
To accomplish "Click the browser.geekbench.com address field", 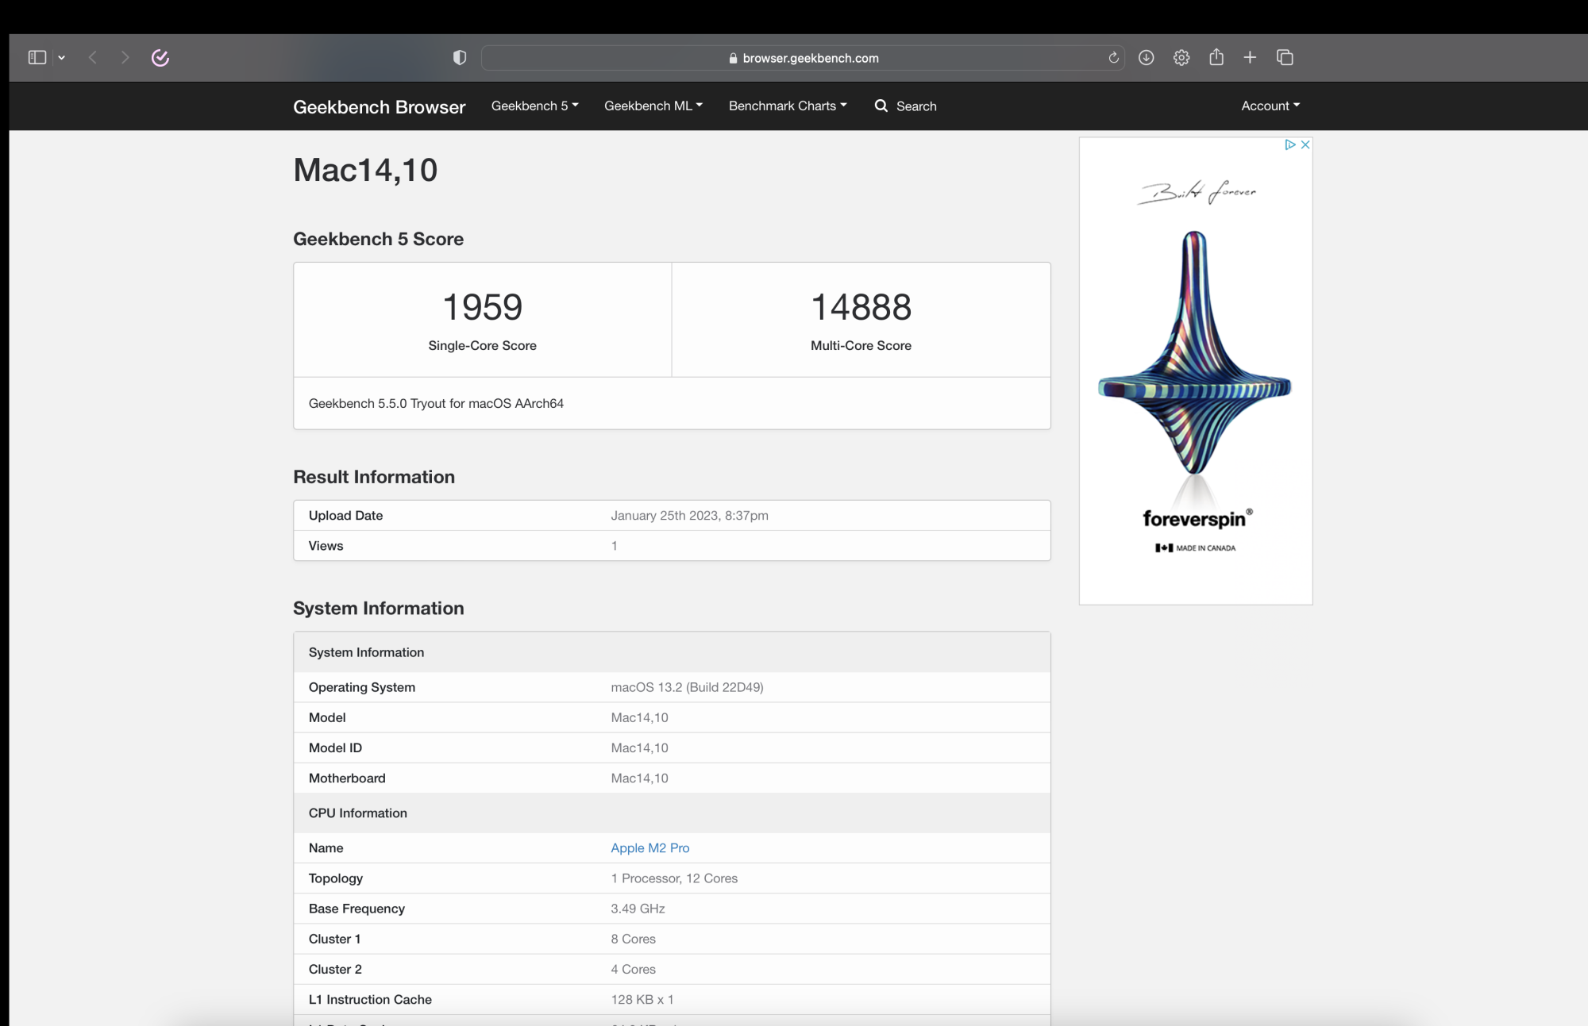I will click(802, 58).
